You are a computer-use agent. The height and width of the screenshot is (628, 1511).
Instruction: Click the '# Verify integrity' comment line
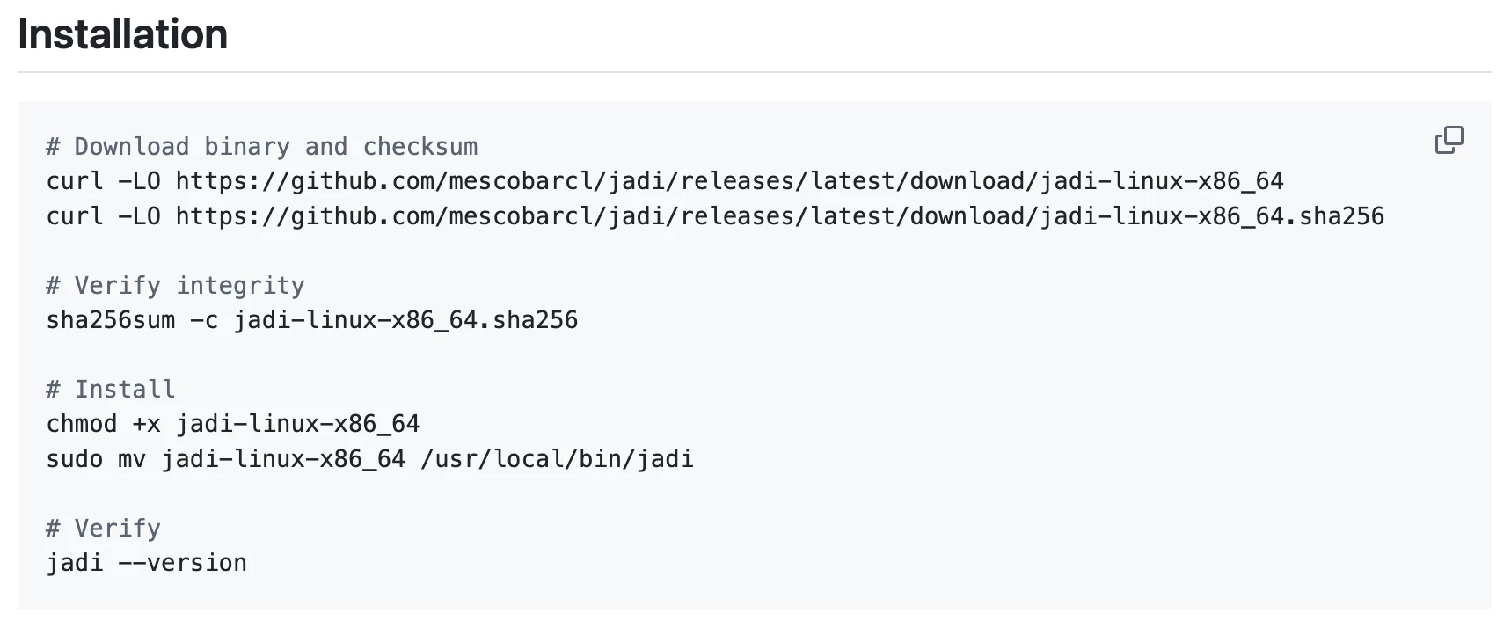point(175,286)
